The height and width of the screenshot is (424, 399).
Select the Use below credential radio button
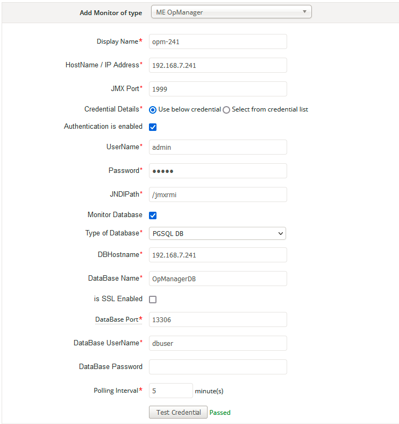153,110
